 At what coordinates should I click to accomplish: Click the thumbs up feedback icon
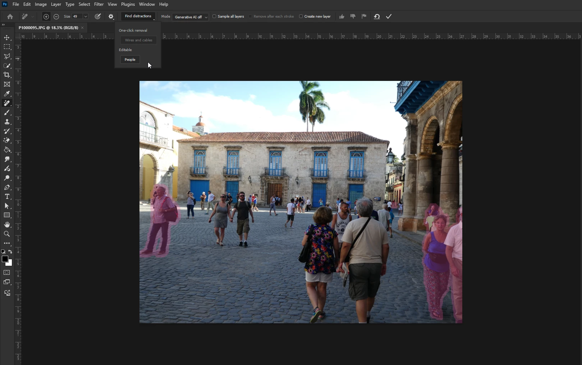[x=342, y=17]
